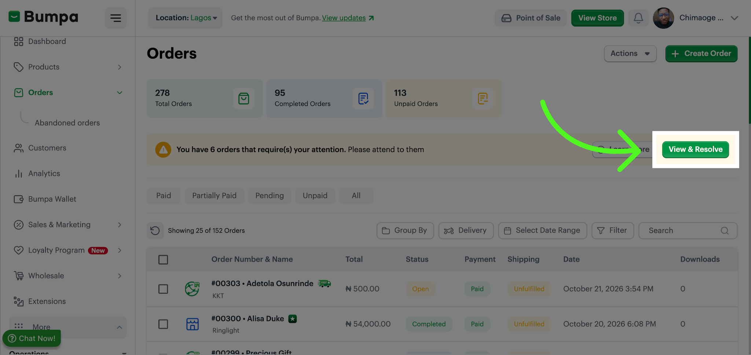Expand the Wholesale submenu
Screen dimensions: 751x355
coord(120,276)
